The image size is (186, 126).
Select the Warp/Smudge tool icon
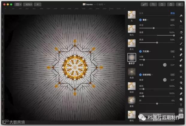181,88
